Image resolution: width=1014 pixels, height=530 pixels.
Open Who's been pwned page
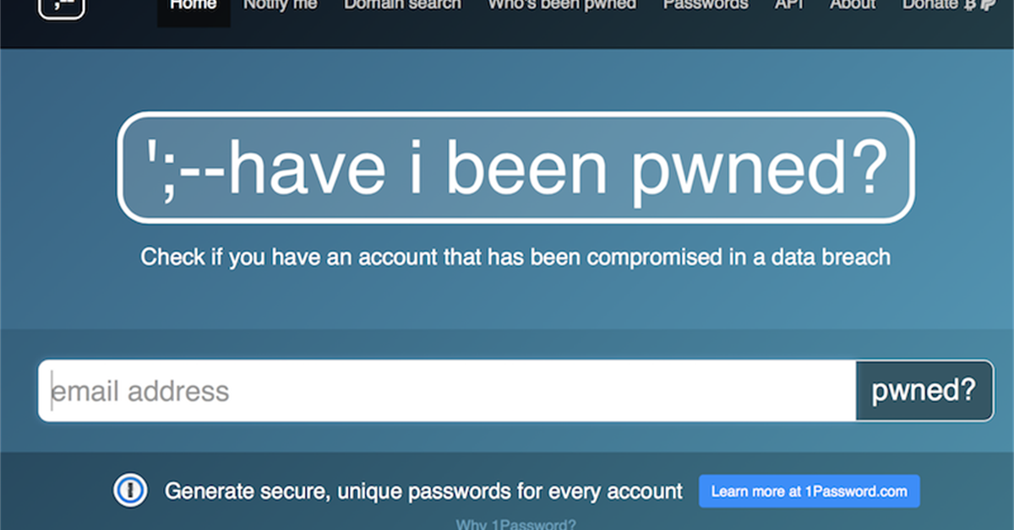pyautogui.click(x=562, y=5)
